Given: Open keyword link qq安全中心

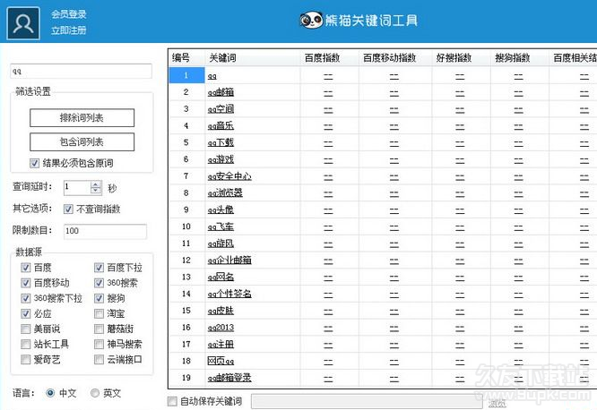Looking at the screenshot, I should (x=229, y=176).
